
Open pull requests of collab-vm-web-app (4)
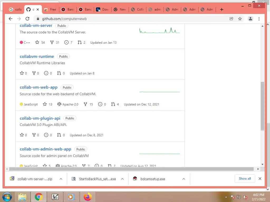point(115,104)
